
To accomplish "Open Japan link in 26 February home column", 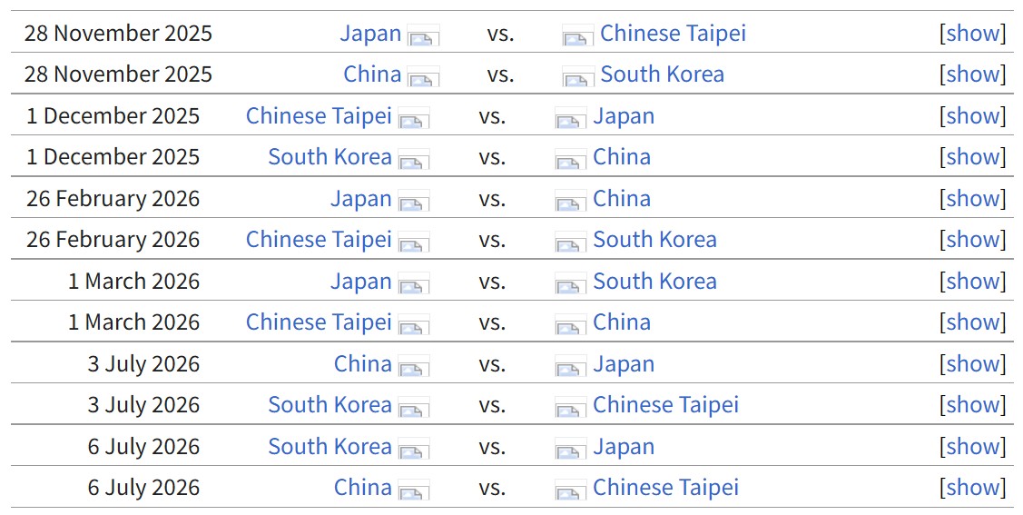I will click(360, 199).
